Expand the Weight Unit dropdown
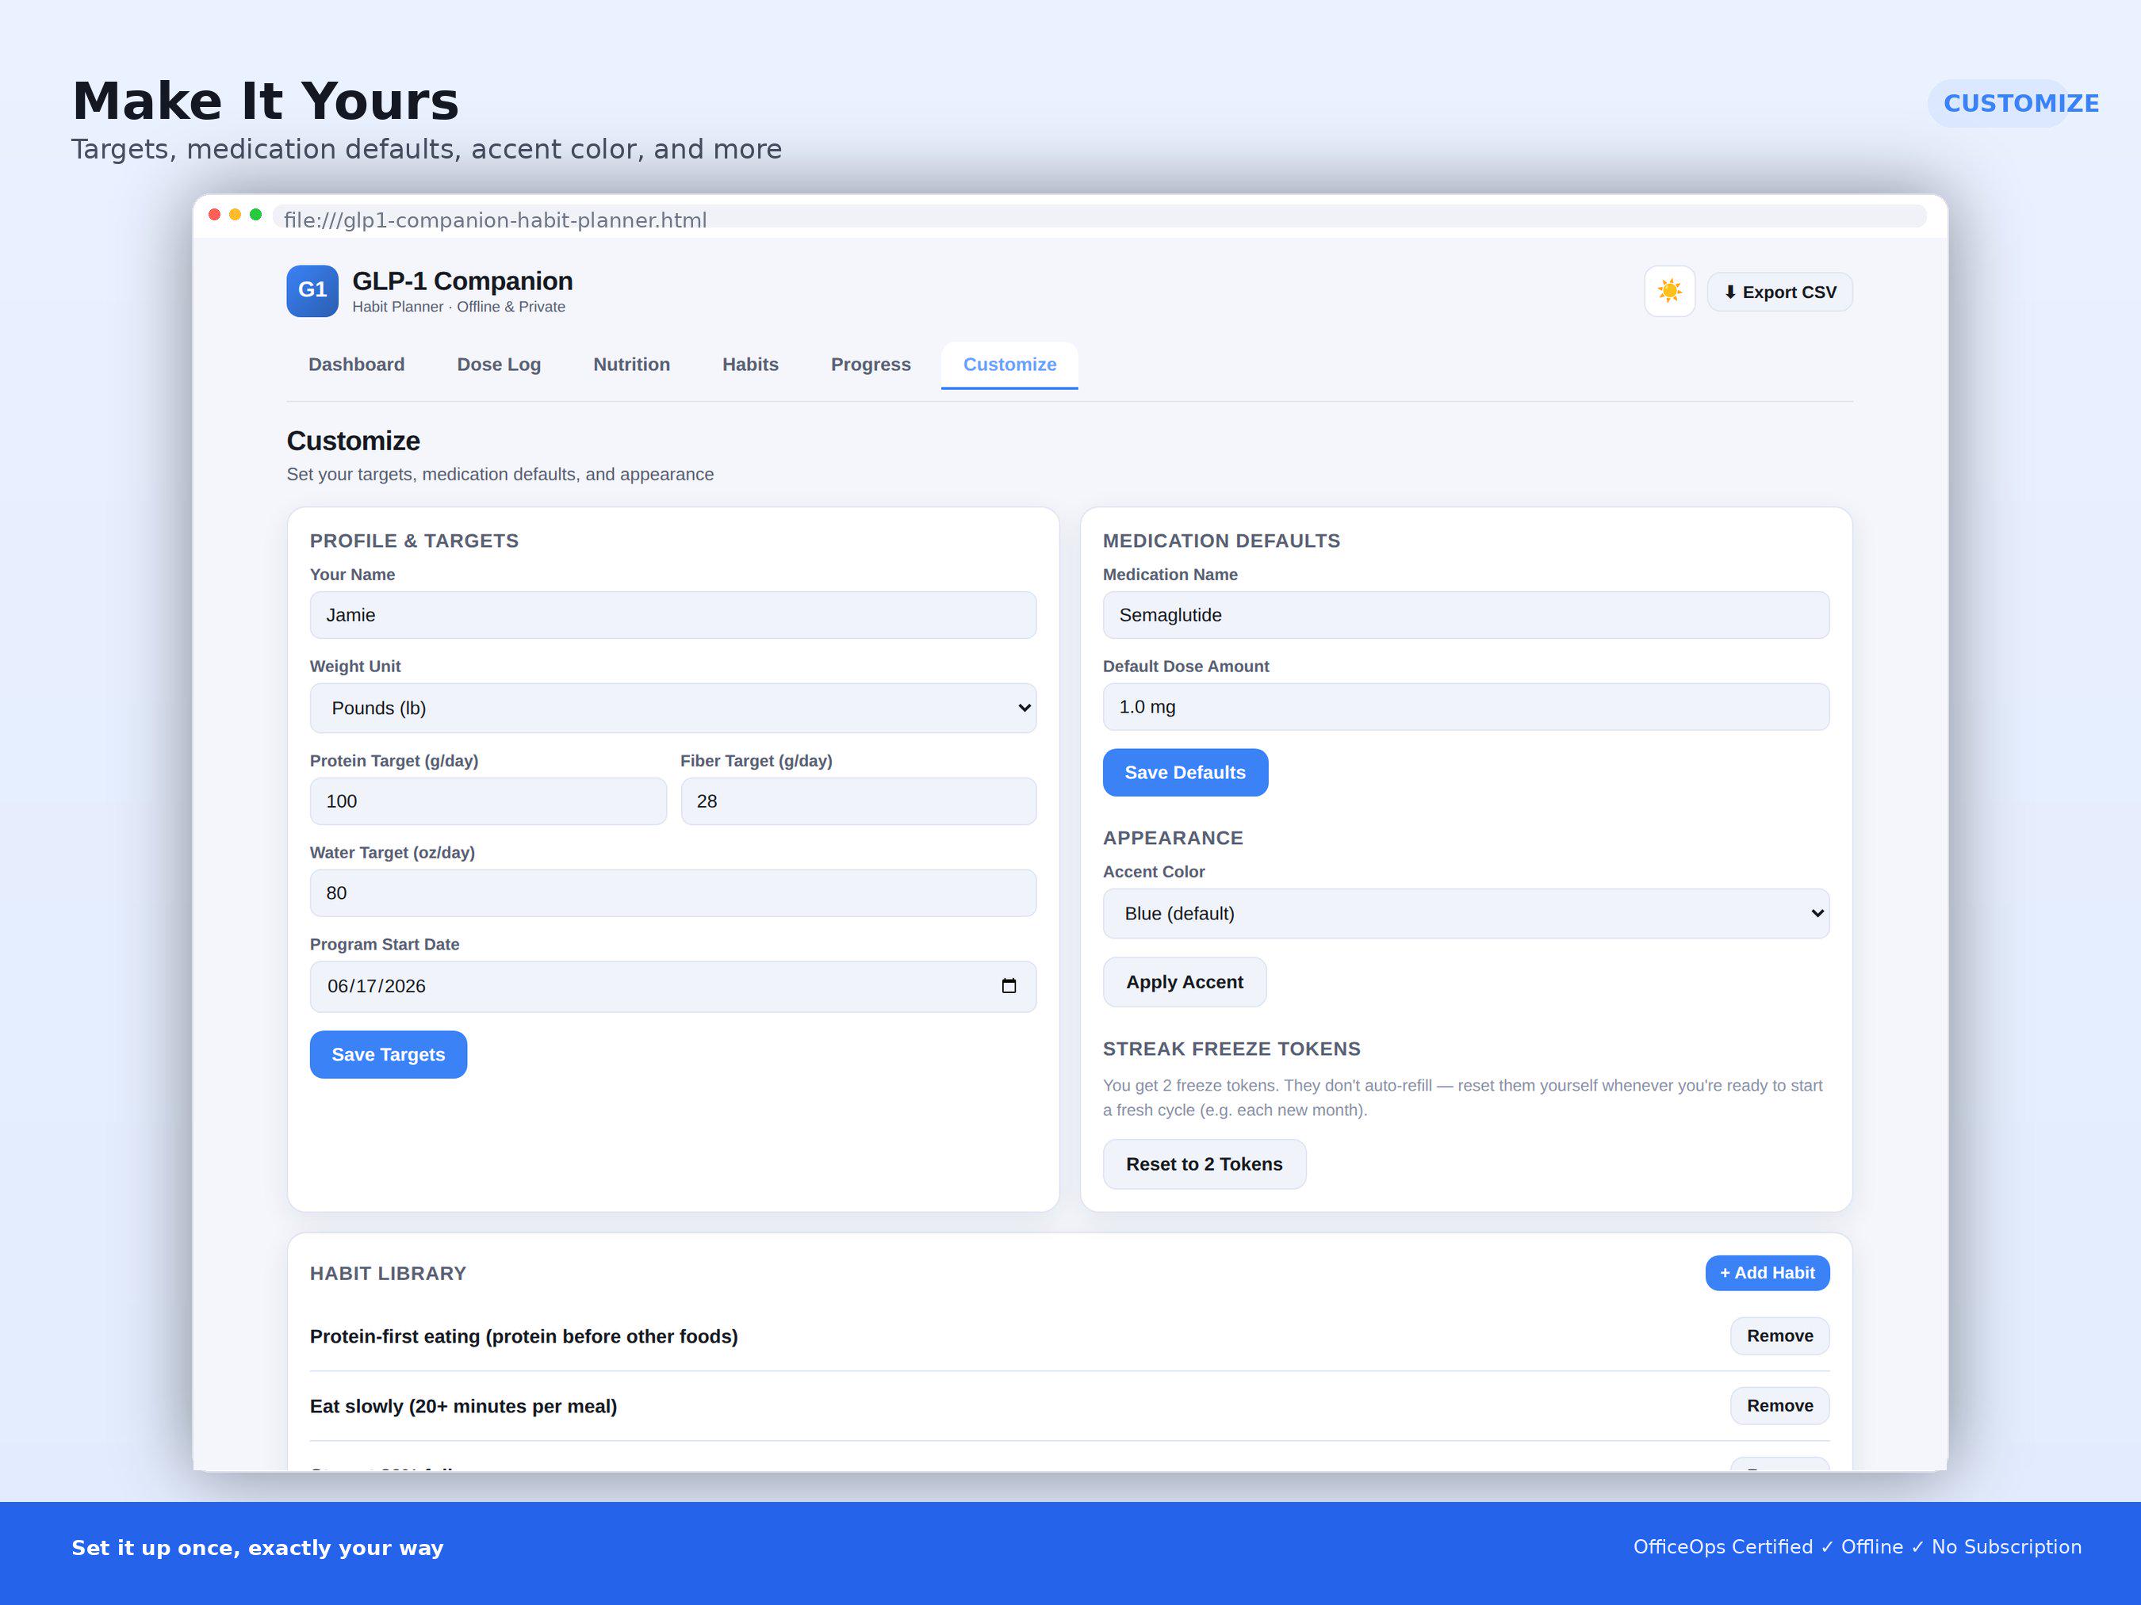The width and height of the screenshot is (2141, 1605). (672, 708)
